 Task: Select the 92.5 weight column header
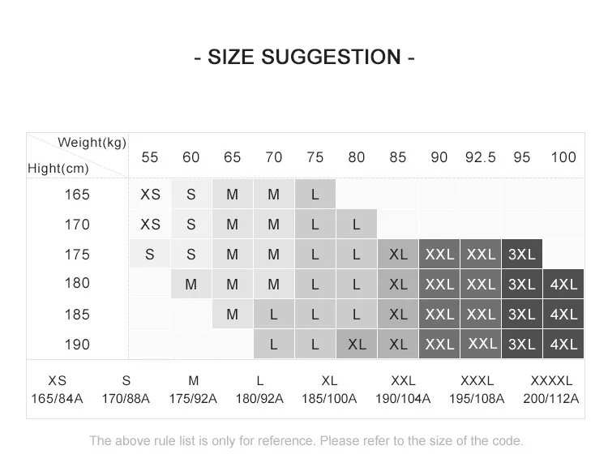click(481, 157)
